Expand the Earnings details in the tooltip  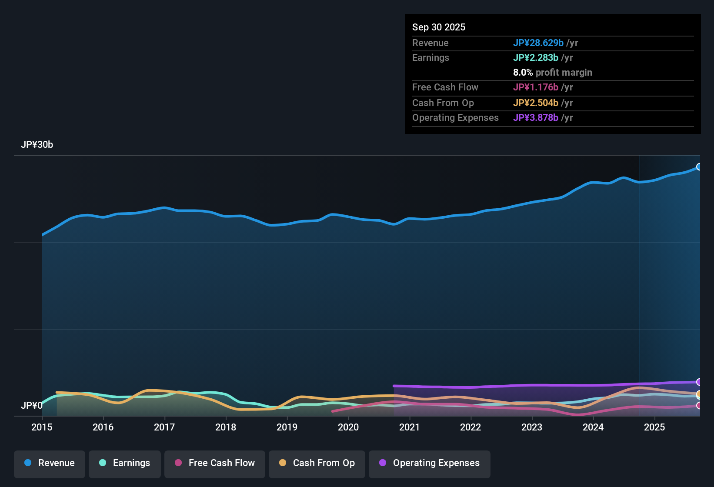(430, 57)
